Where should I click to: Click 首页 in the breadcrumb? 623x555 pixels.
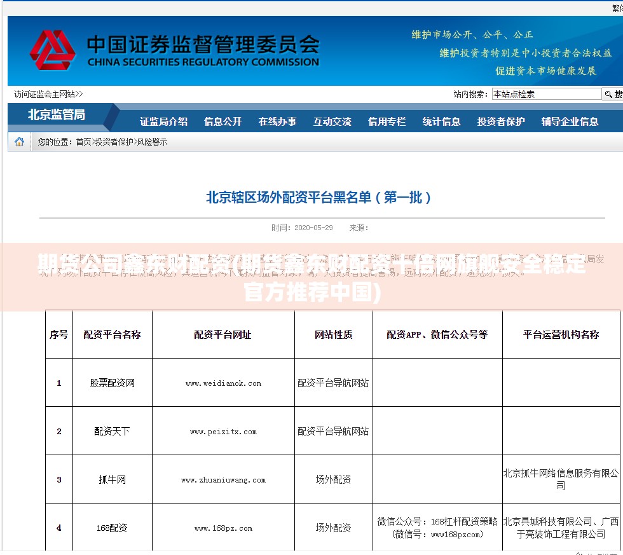[83, 142]
